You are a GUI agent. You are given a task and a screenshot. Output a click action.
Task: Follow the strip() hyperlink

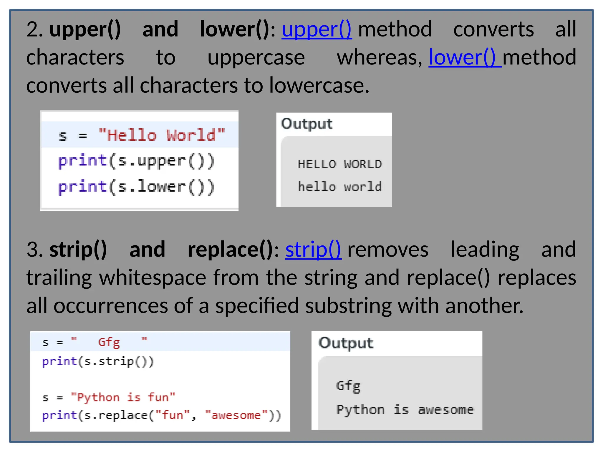click(313, 250)
